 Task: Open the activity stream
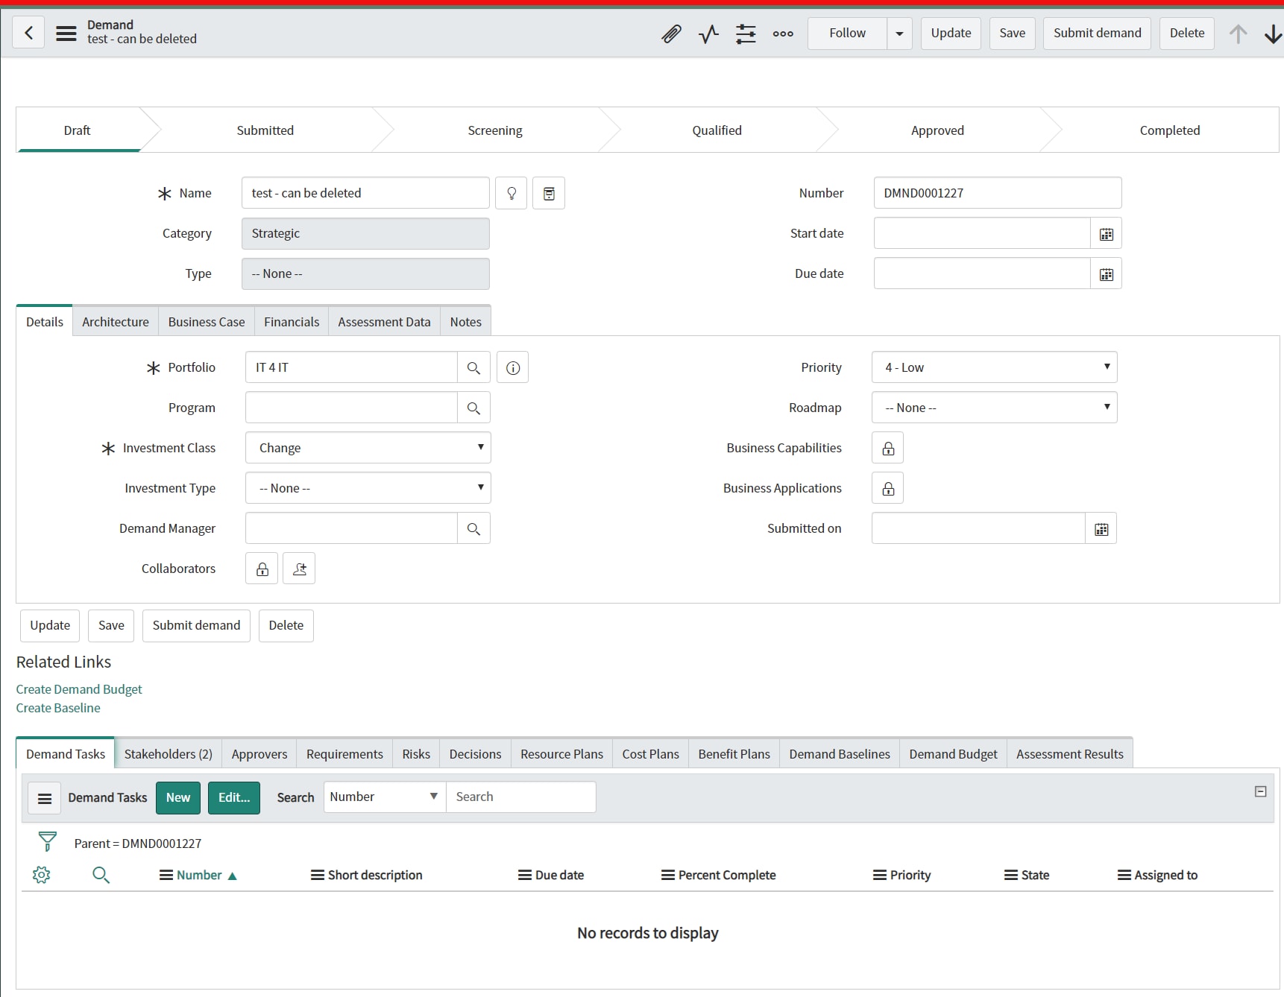708,34
